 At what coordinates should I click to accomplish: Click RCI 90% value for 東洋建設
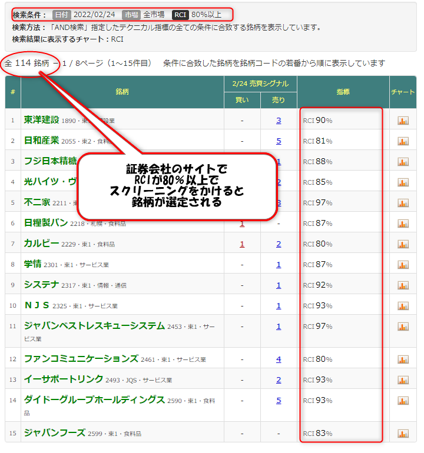tap(317, 121)
